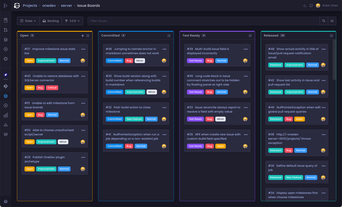Image resolution: width=342 pixels, height=207 pixels.
Task: Select the Pull Requests icon in sidebar
Action: [x=5, y=30]
